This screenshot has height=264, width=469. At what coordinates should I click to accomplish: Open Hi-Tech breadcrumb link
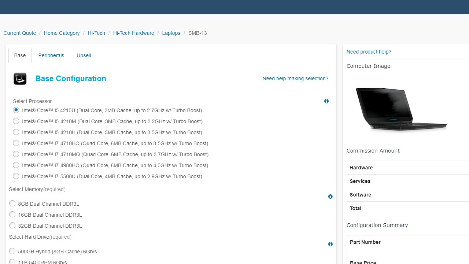(x=96, y=33)
